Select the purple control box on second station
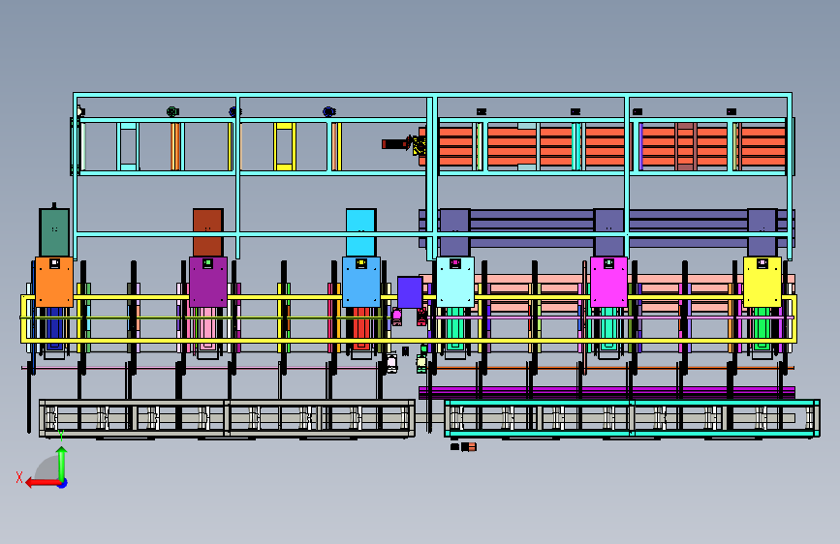This screenshot has height=544, width=840. (208, 282)
